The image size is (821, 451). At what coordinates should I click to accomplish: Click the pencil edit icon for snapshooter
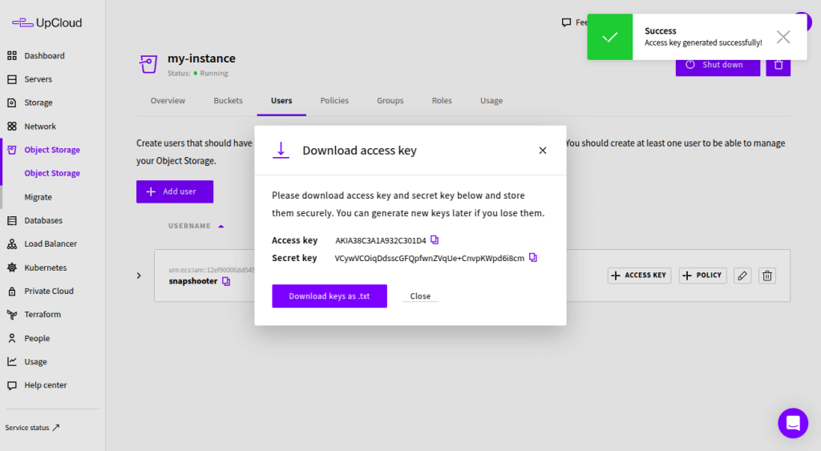tap(742, 276)
